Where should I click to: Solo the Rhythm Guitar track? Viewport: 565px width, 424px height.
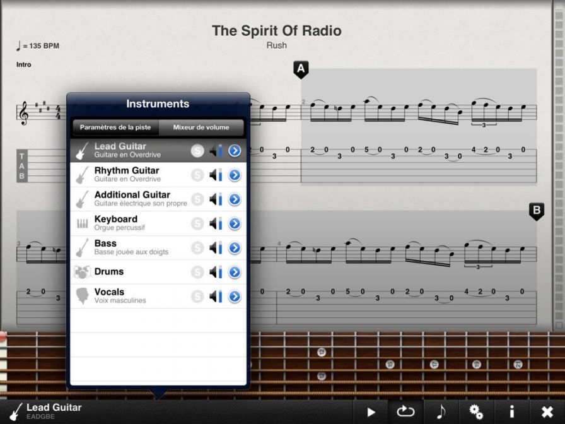(x=197, y=175)
